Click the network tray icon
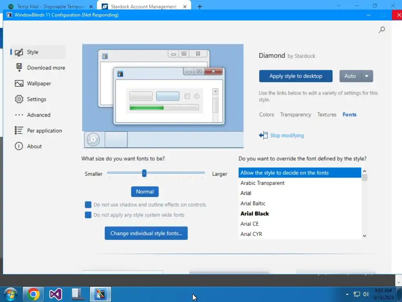Image resolution: width=402 pixels, height=302 pixels. [x=356, y=294]
